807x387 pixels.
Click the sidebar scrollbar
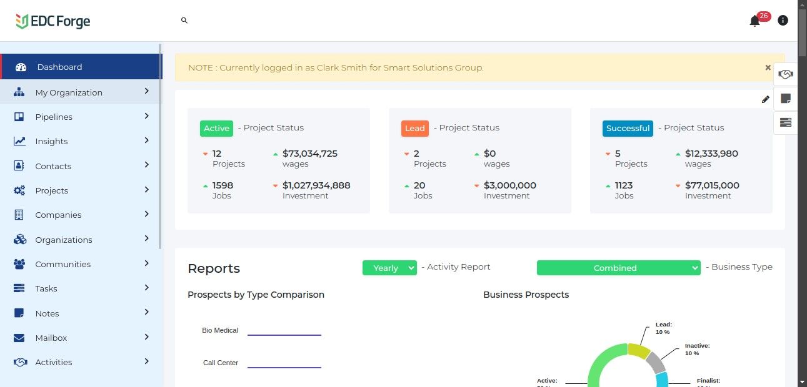(160, 147)
